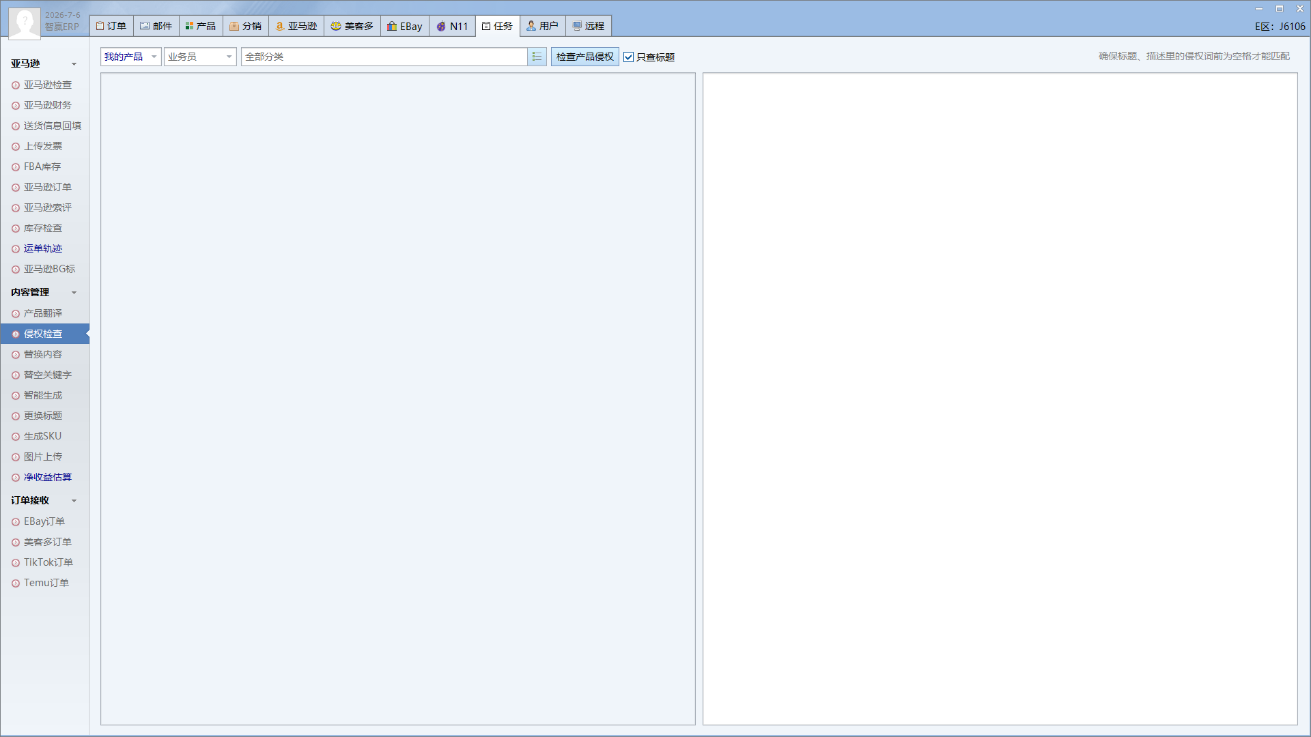This screenshot has height=737, width=1311.
Task: Open the 业务员 dropdown
Action: pos(200,57)
